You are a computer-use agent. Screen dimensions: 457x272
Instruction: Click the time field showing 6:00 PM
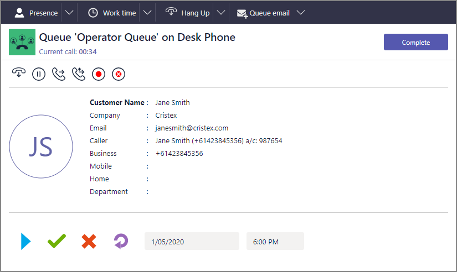275,241
